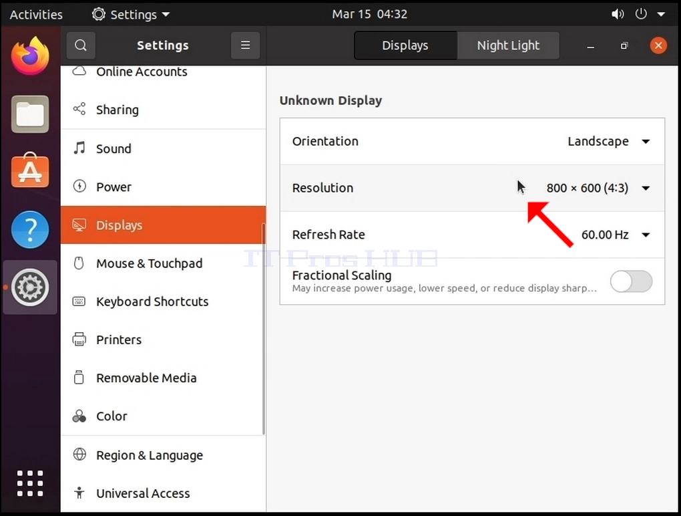Image resolution: width=681 pixels, height=516 pixels.
Task: Click the Settings title in header
Action: point(163,45)
